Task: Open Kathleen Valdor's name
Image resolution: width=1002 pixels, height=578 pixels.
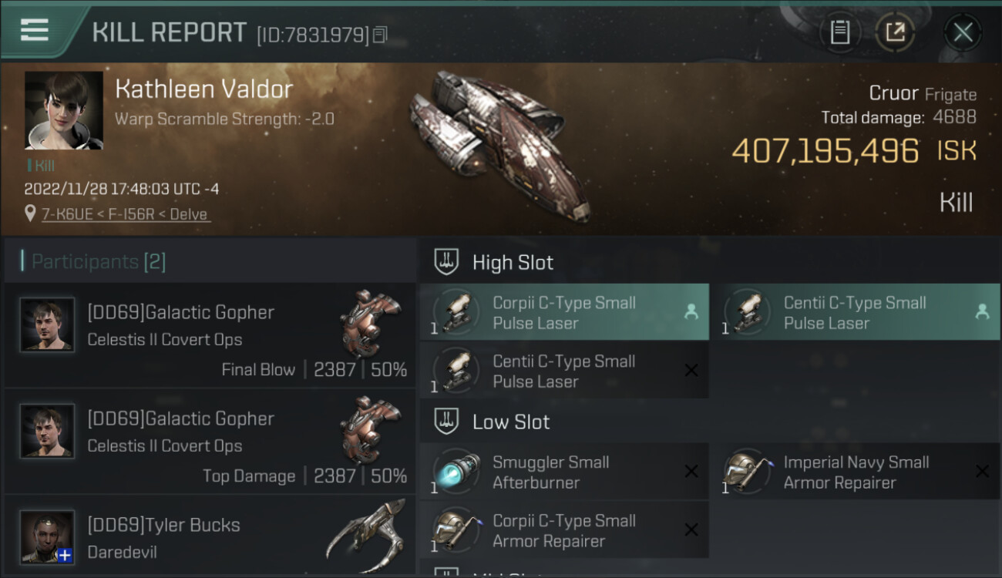Action: pyautogui.click(x=203, y=89)
